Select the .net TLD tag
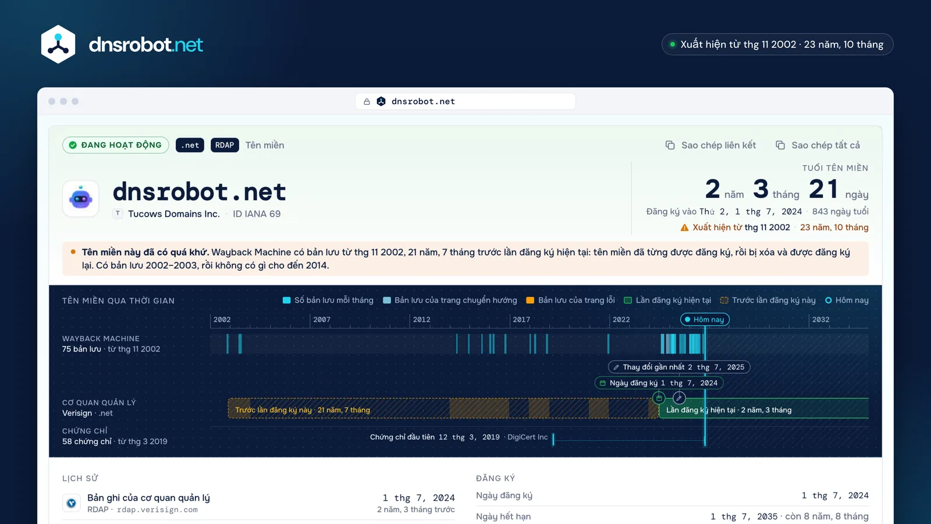This screenshot has width=931, height=524. 190,145
